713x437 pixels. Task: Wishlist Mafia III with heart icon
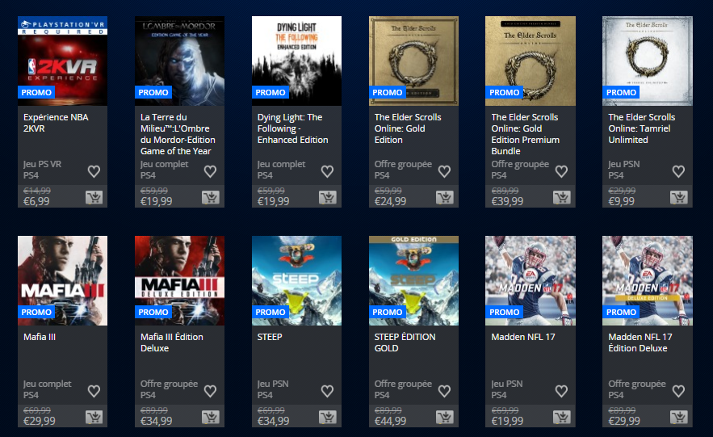[94, 391]
